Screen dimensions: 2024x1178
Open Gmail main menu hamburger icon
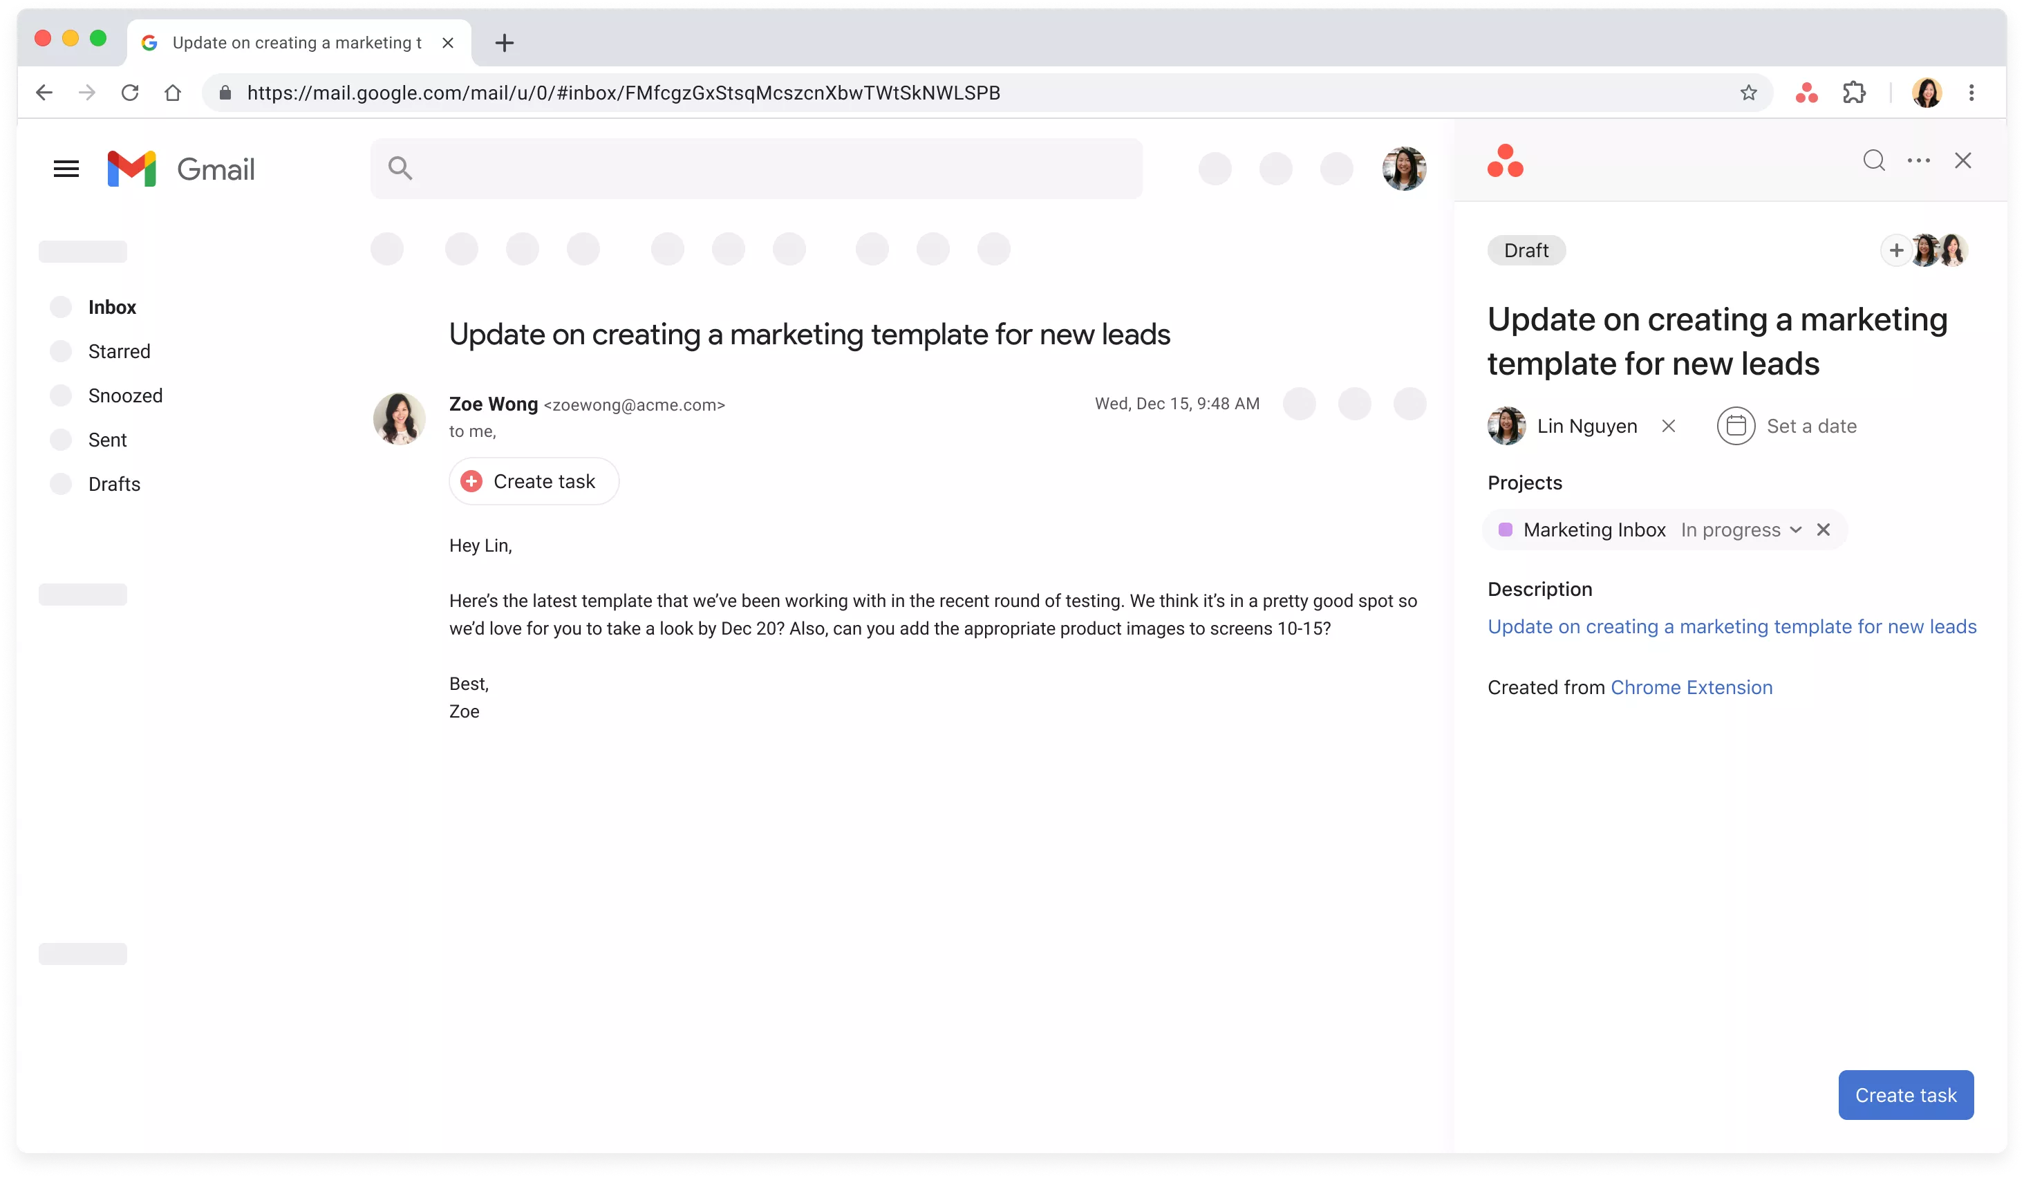click(66, 169)
